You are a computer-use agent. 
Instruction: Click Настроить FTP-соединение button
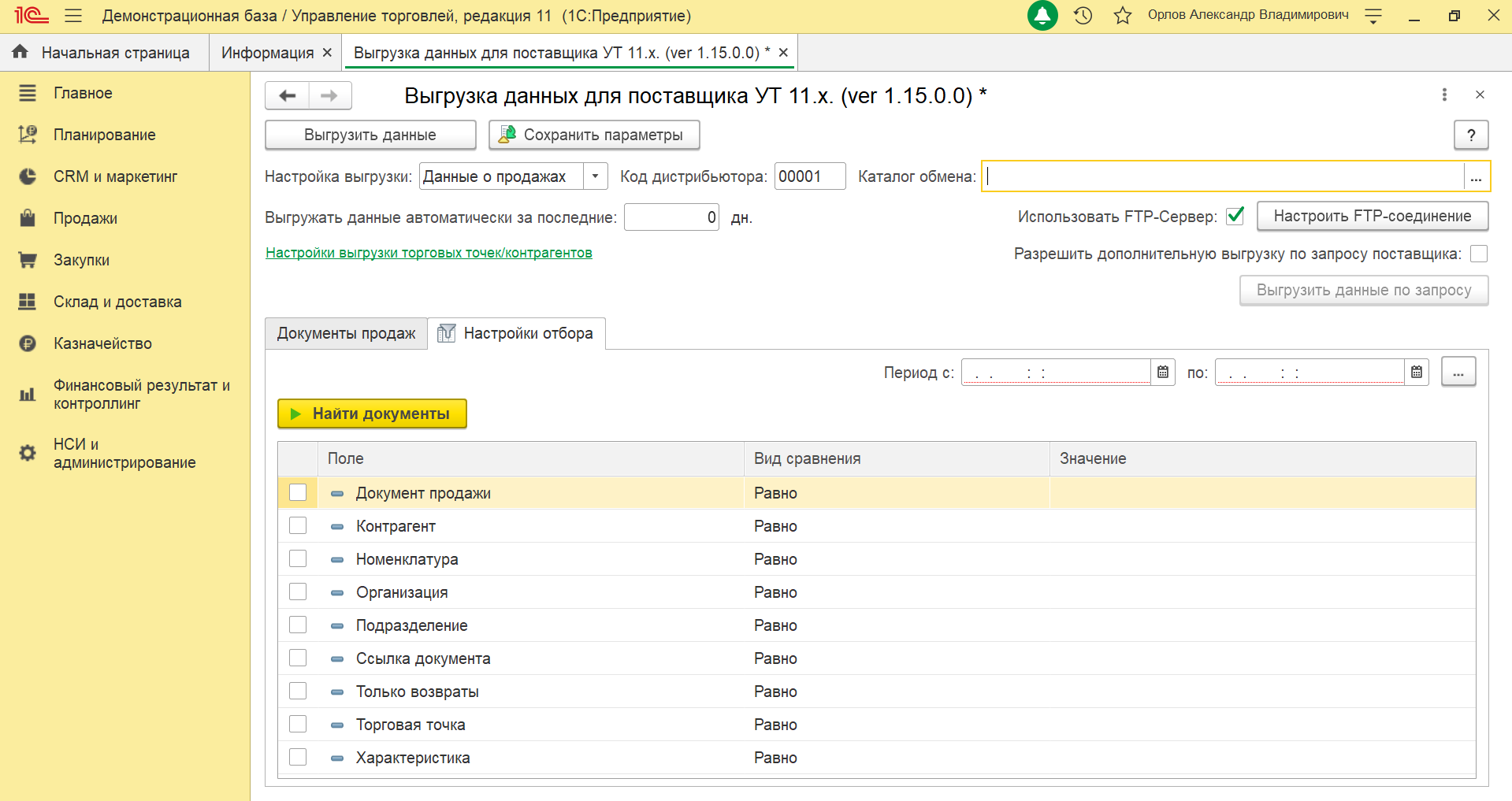pos(1373,216)
